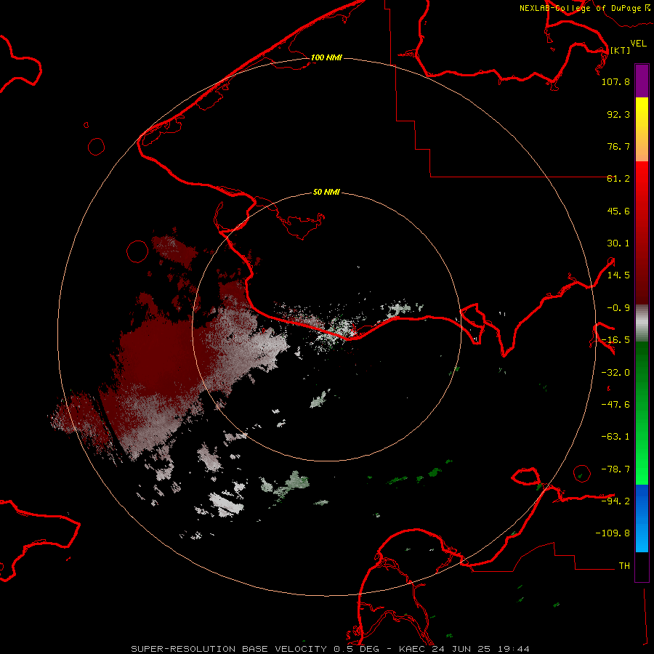Click the 92.3 legend value
This screenshot has height=654, width=654.
[618, 114]
